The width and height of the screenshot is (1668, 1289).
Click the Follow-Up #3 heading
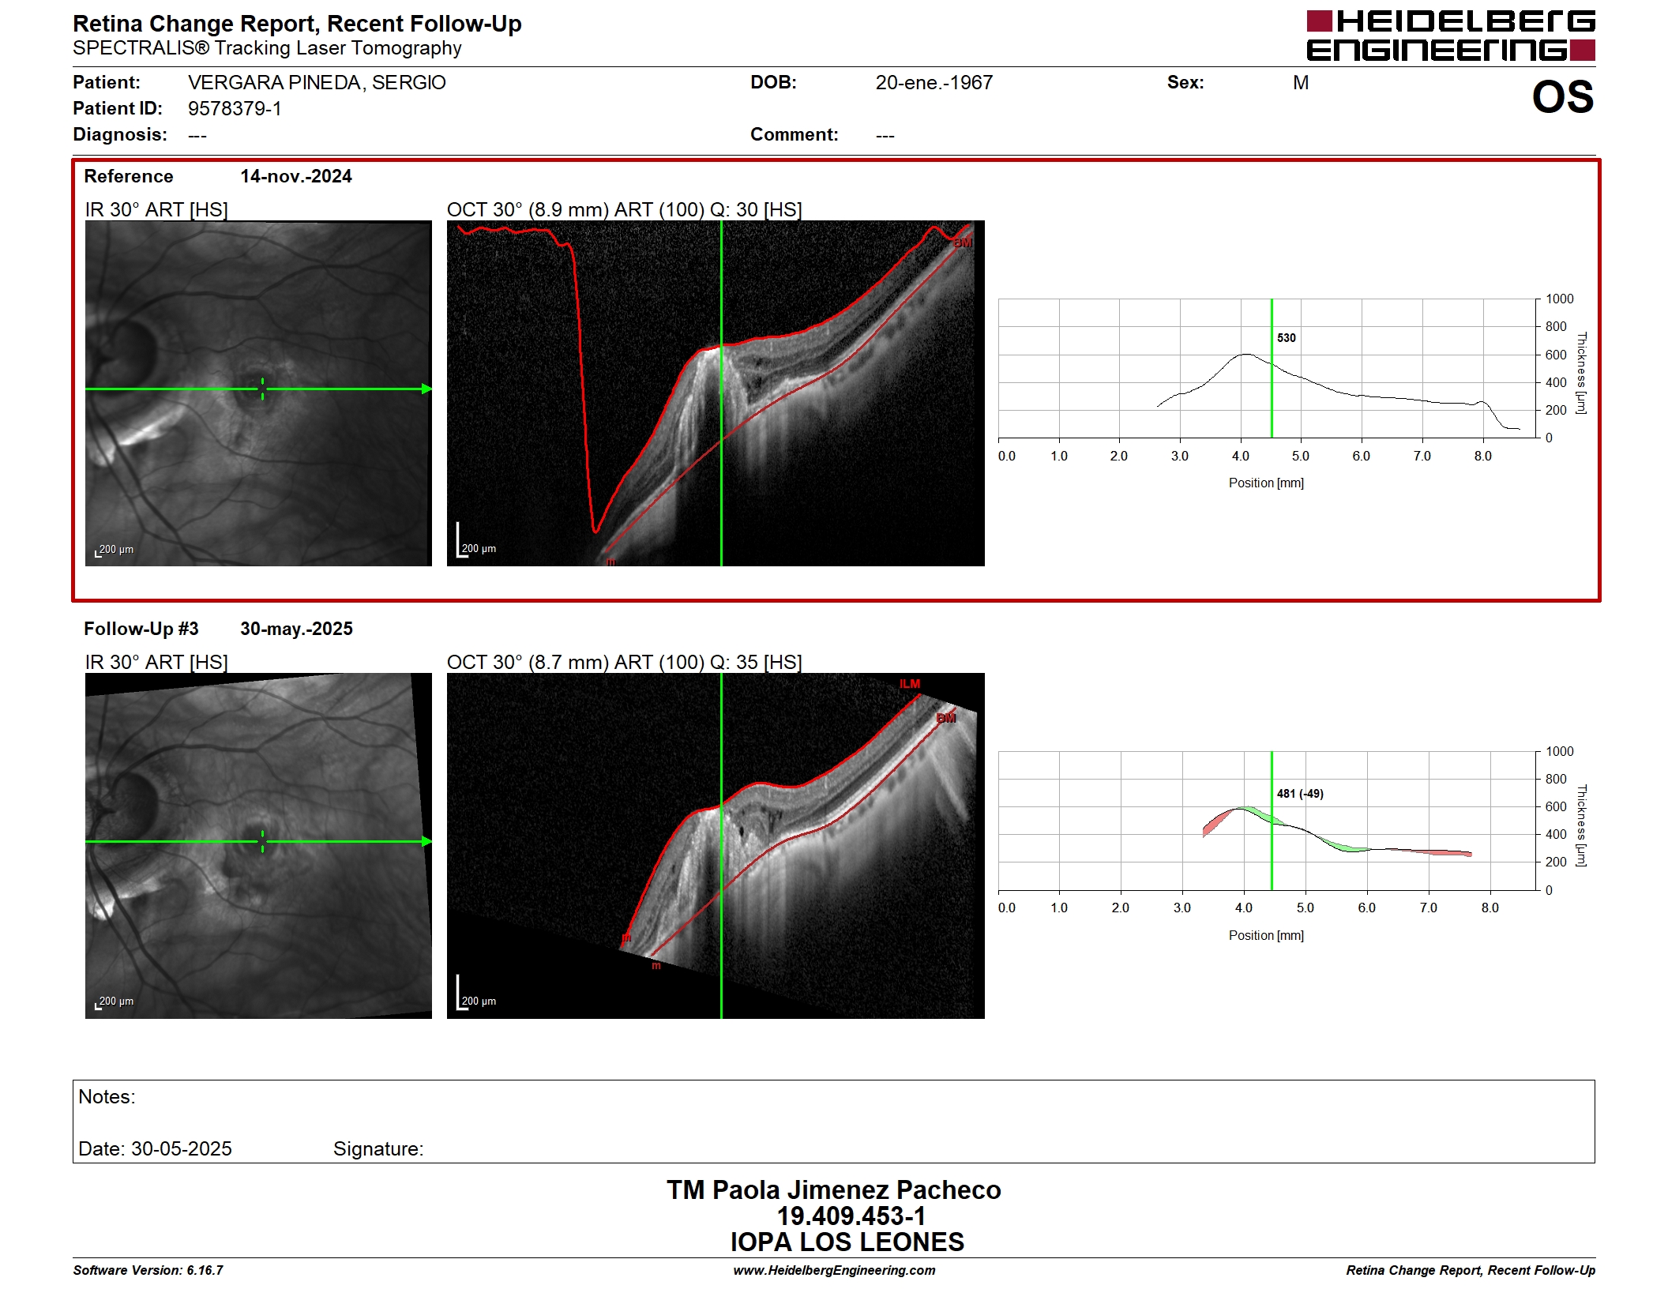141,629
